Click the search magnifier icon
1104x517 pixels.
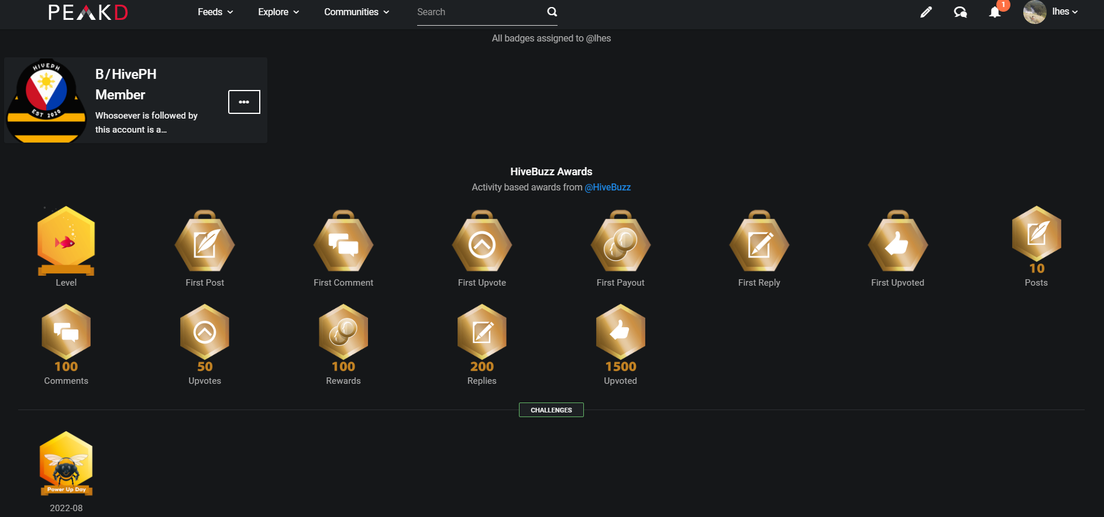552,12
